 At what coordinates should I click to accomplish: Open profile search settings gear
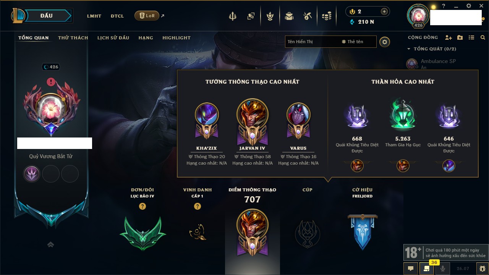[385, 42]
